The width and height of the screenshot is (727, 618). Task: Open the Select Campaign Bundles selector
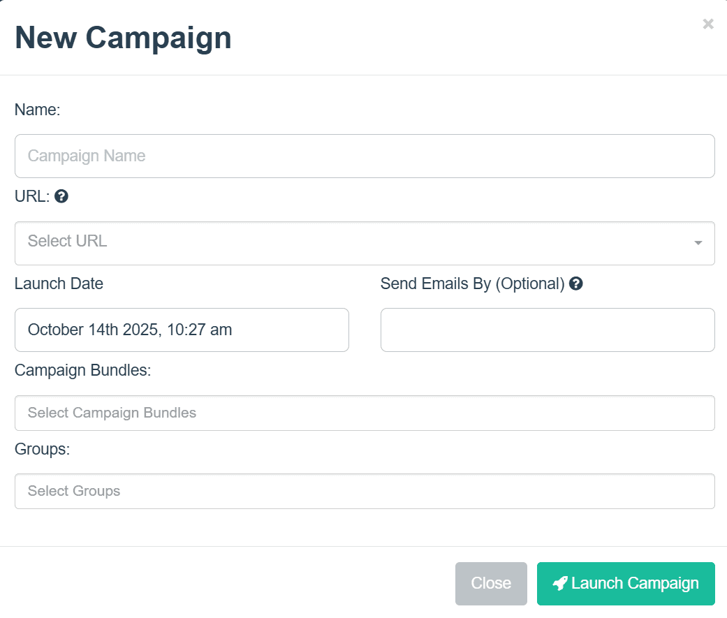(365, 413)
